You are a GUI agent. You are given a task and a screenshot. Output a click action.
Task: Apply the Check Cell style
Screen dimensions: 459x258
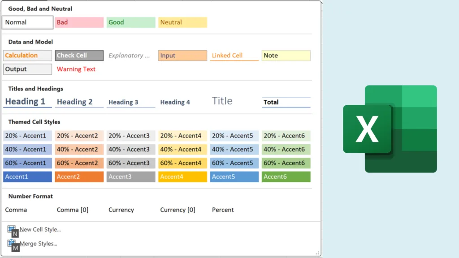(79, 56)
